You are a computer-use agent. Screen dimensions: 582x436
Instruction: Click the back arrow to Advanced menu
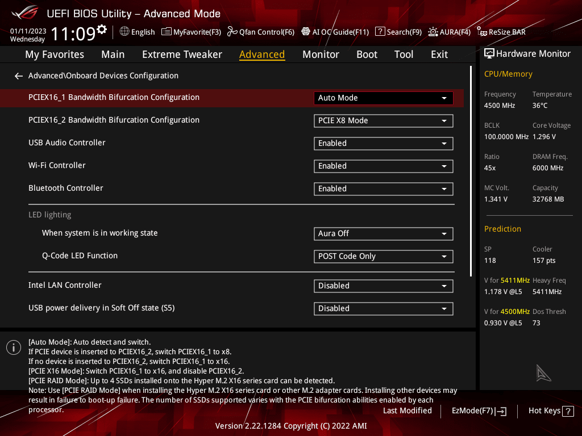(x=19, y=76)
